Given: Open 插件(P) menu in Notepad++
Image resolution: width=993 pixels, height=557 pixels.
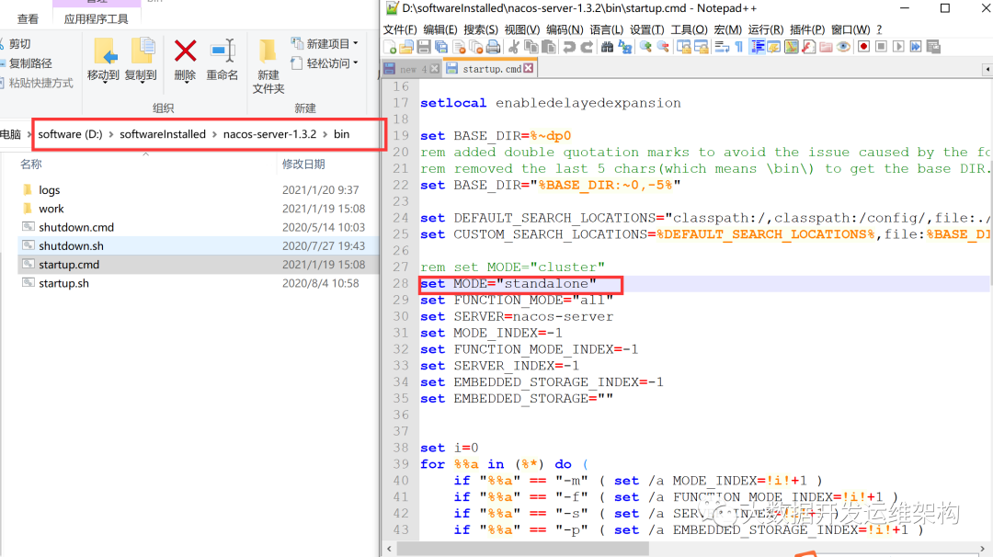Looking at the screenshot, I should click(807, 29).
